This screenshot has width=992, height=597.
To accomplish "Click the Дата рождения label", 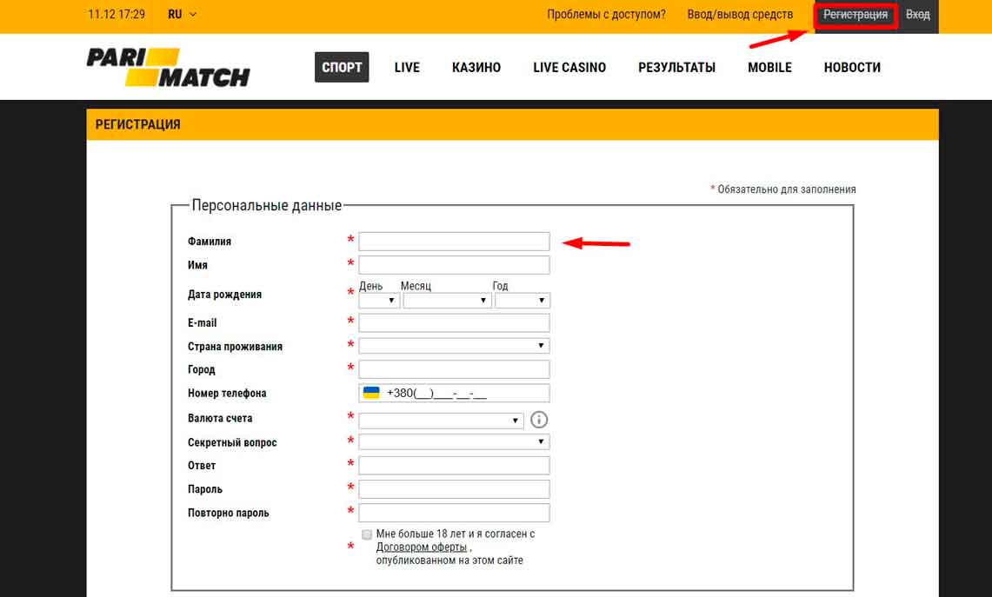I will point(224,294).
